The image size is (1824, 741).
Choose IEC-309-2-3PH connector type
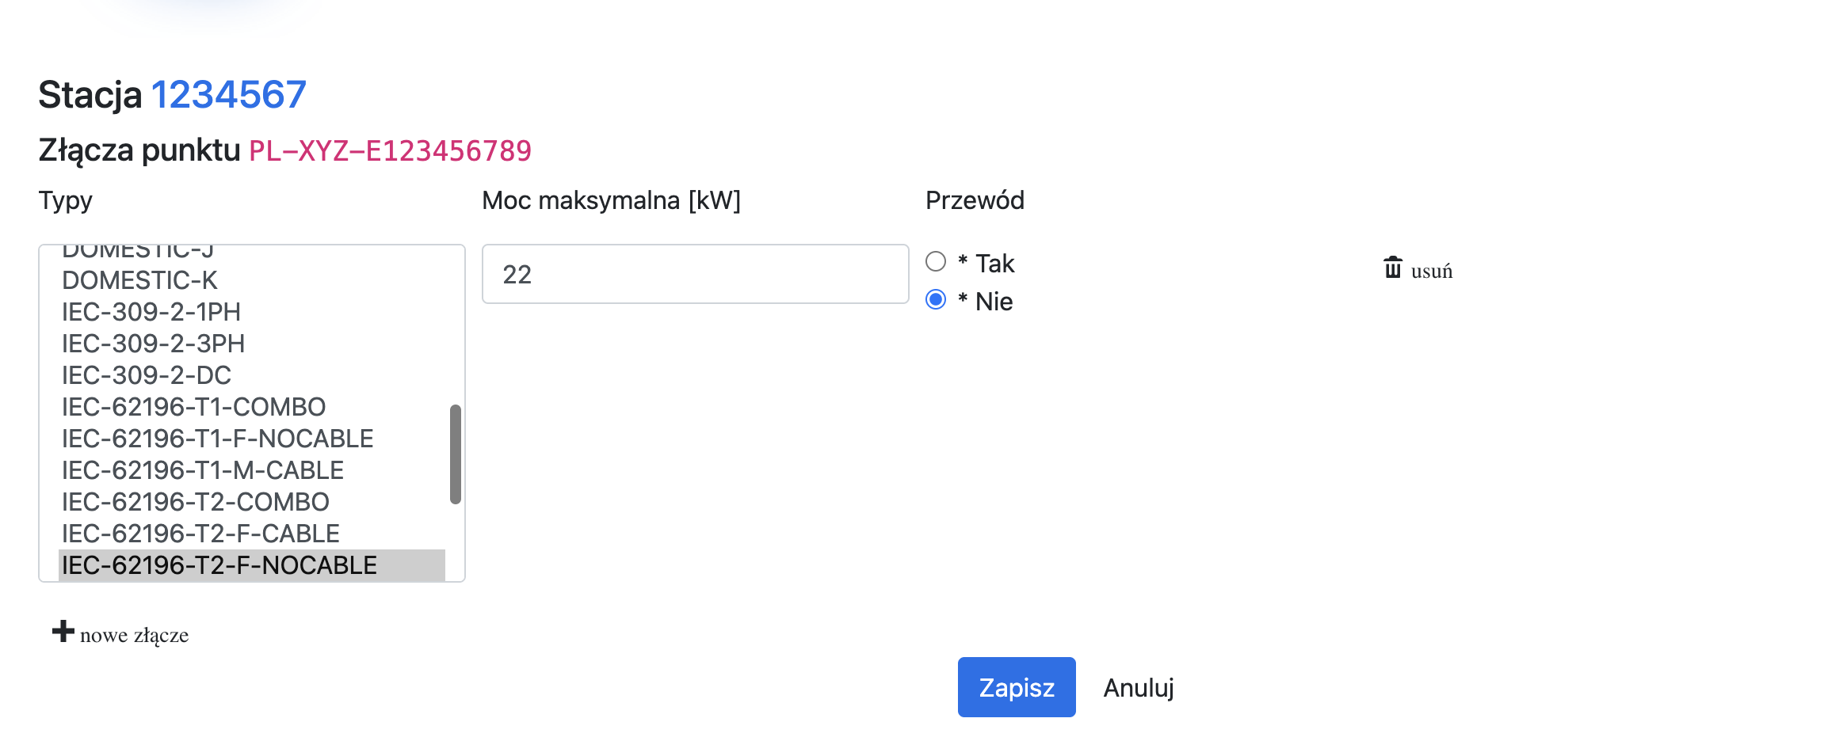click(153, 344)
